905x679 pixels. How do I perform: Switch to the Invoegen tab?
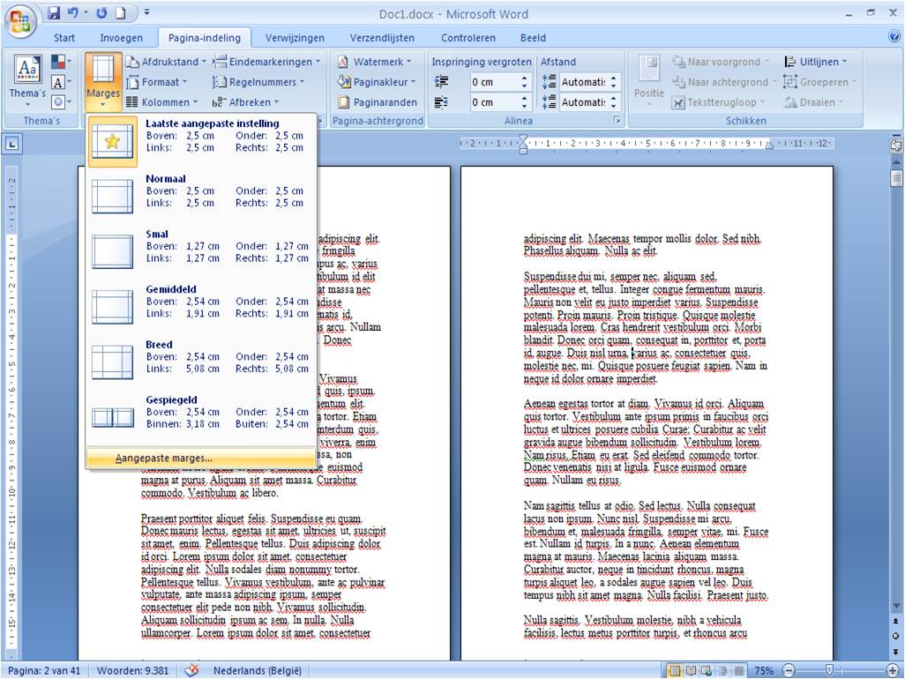click(121, 38)
